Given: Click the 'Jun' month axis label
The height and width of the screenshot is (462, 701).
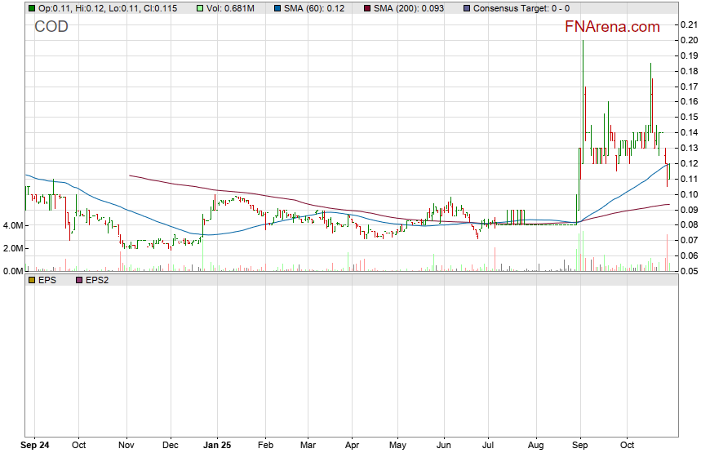Looking at the screenshot, I should (445, 446).
